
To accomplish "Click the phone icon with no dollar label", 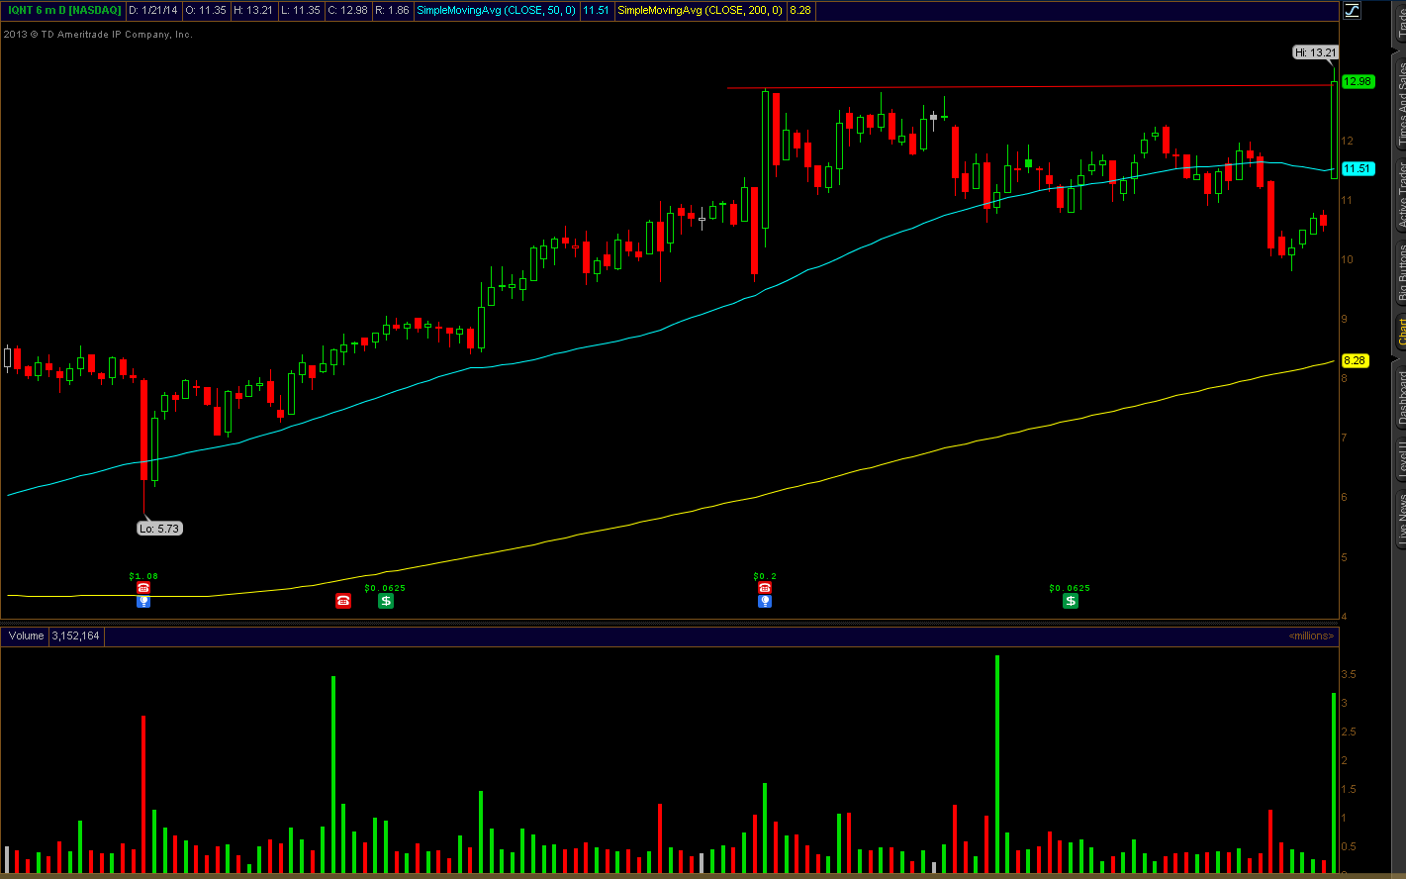I will point(342,600).
